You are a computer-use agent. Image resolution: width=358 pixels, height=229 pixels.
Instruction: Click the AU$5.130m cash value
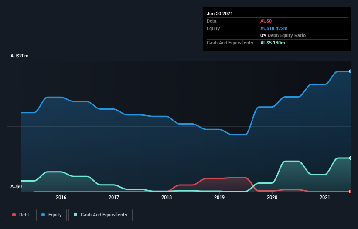273,43
